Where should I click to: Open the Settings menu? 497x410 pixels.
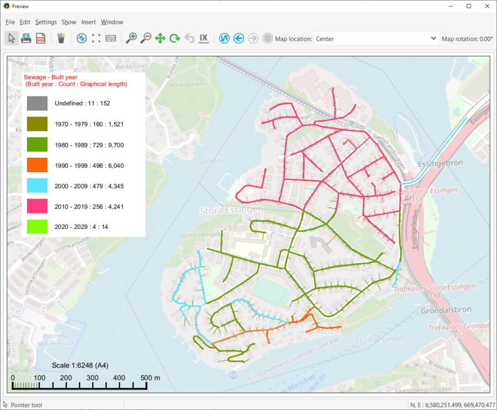[46, 22]
